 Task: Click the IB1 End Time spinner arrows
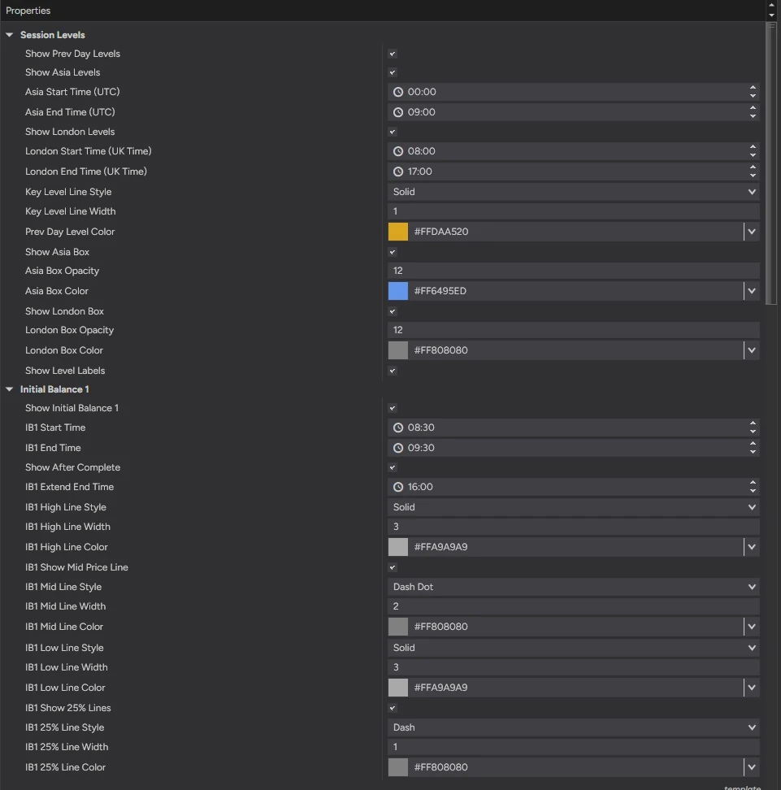click(x=753, y=447)
